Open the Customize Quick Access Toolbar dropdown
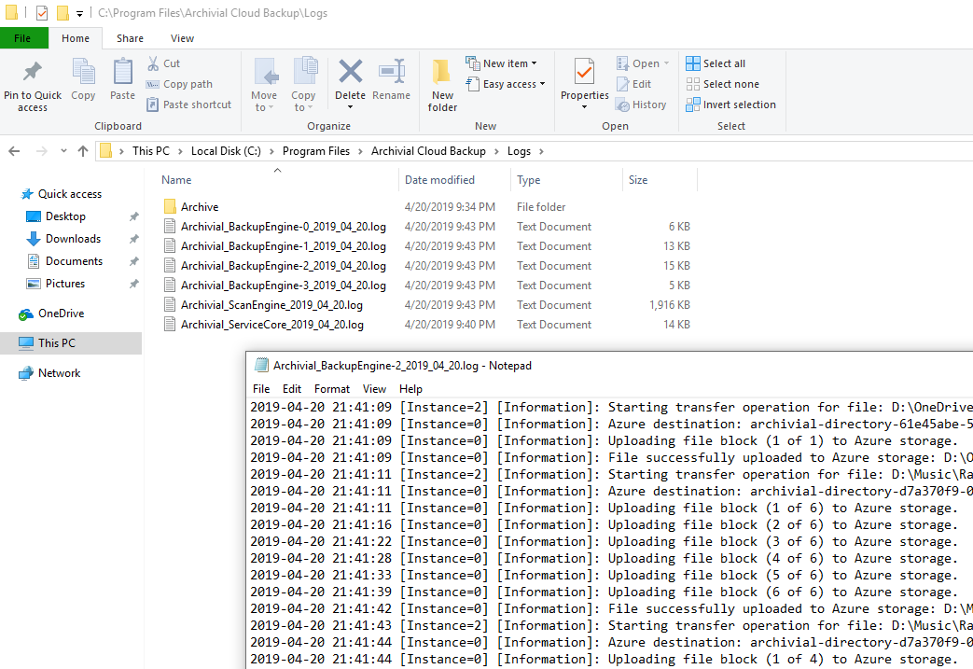 point(79,13)
